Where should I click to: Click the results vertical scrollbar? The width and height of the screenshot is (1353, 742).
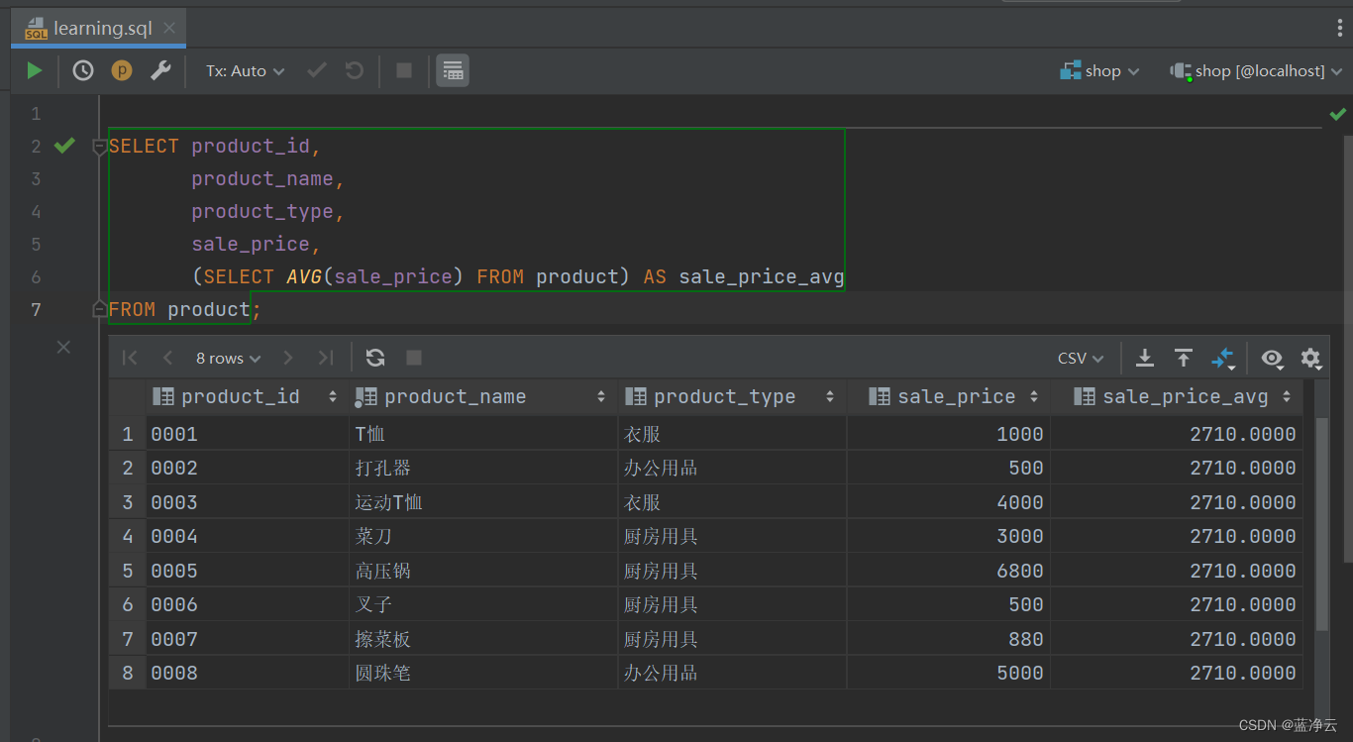tap(1321, 523)
